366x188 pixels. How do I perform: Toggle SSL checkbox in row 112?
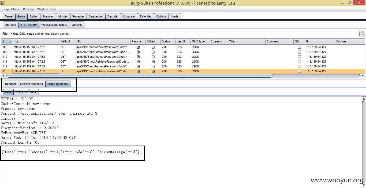pos(299,66)
